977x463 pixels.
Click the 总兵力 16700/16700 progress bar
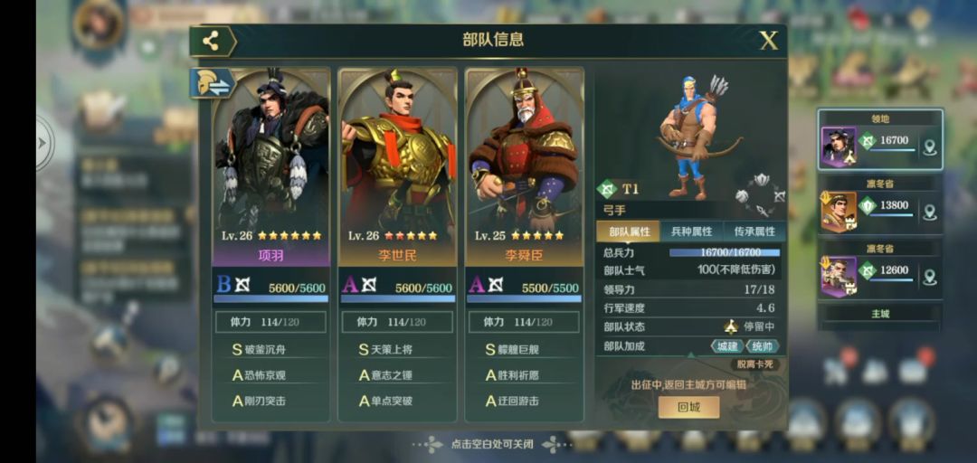[x=725, y=252]
